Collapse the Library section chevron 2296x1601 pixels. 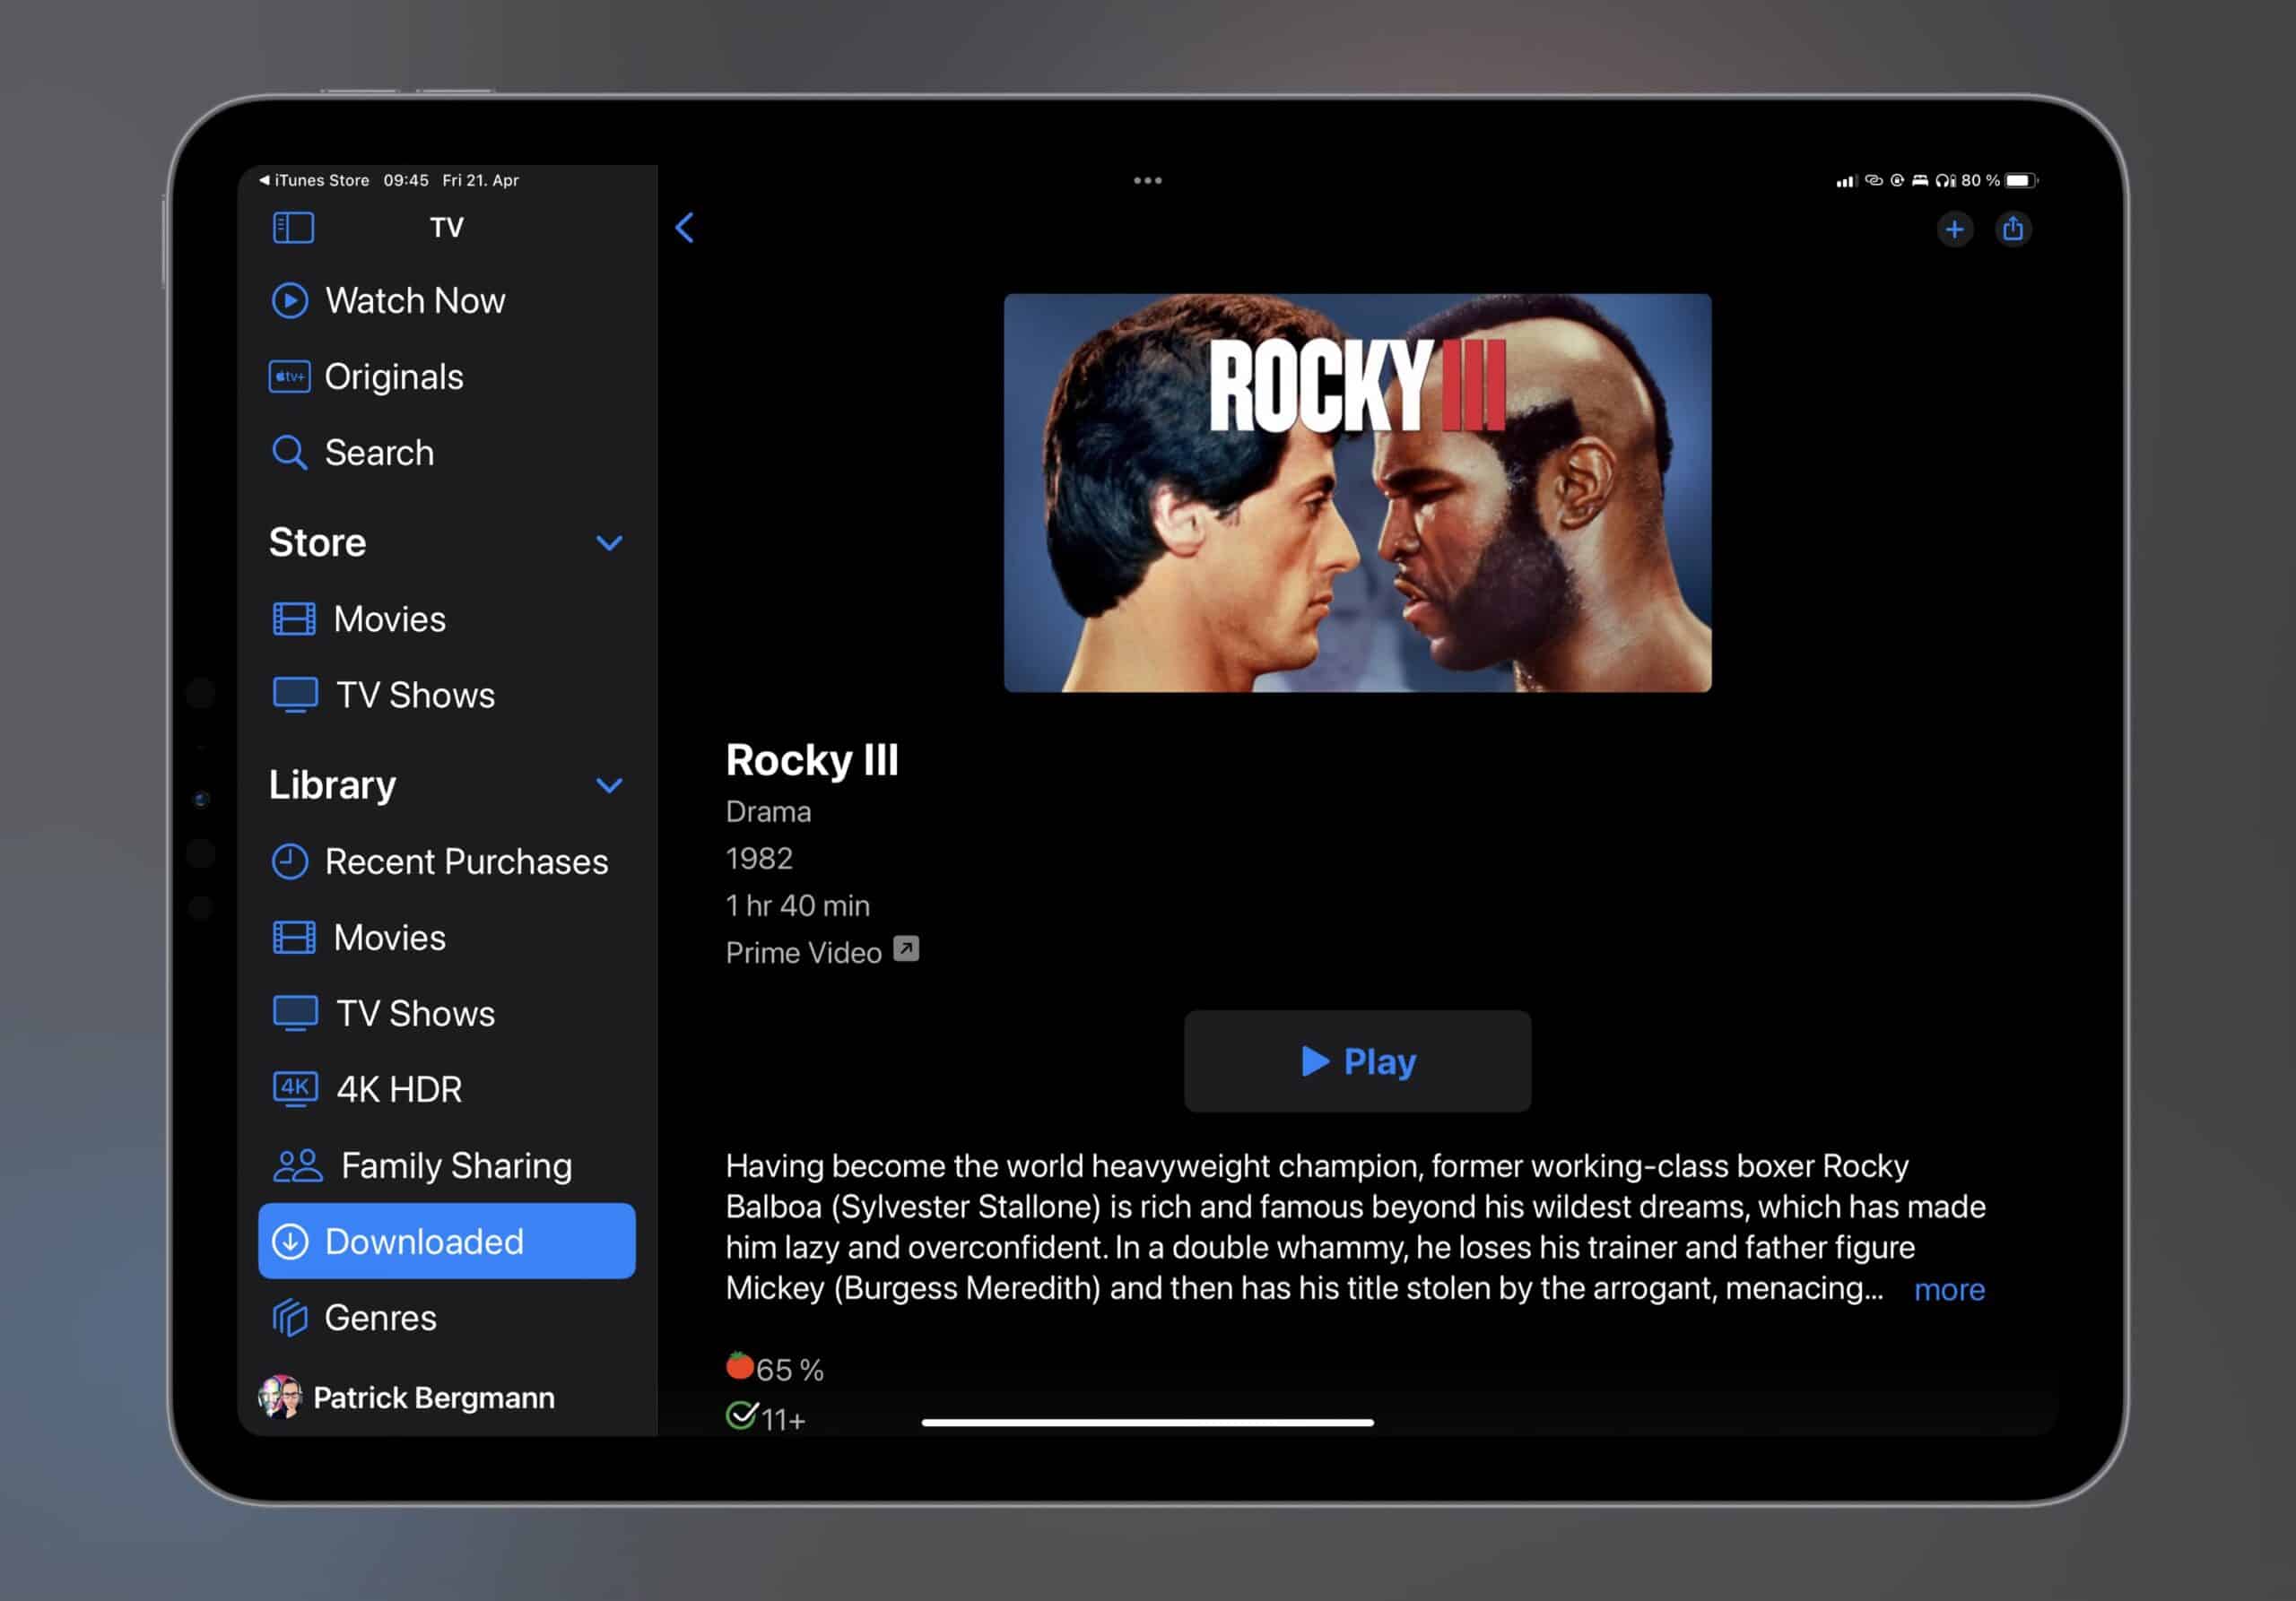tap(609, 785)
